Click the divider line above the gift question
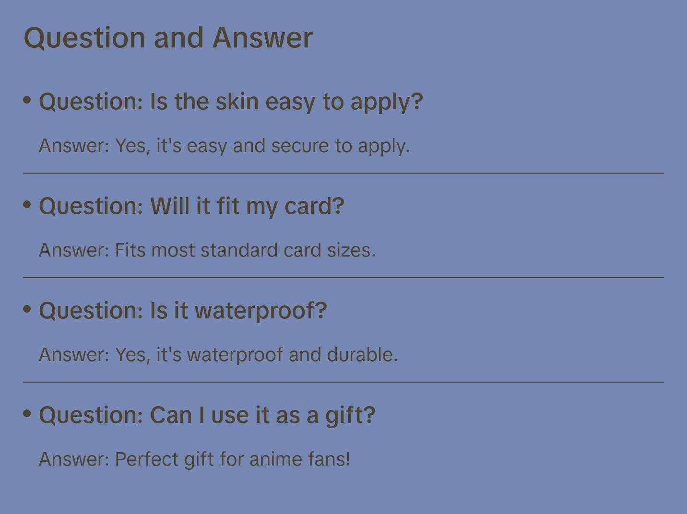 point(343,382)
